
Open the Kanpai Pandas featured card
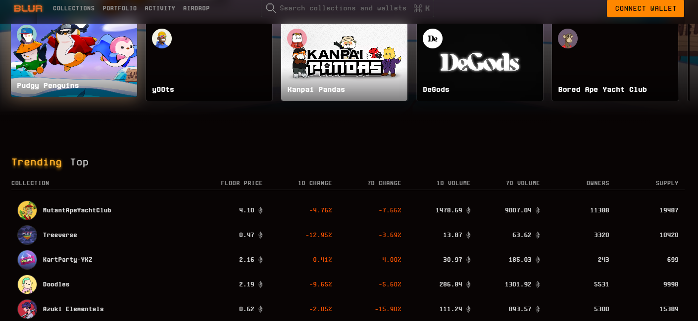(344, 62)
